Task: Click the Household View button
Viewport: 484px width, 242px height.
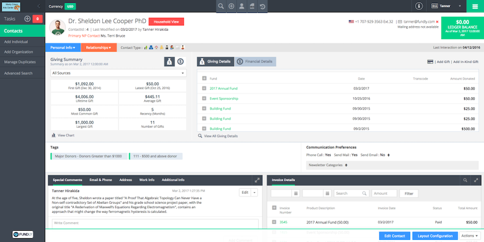Action: click(x=166, y=22)
